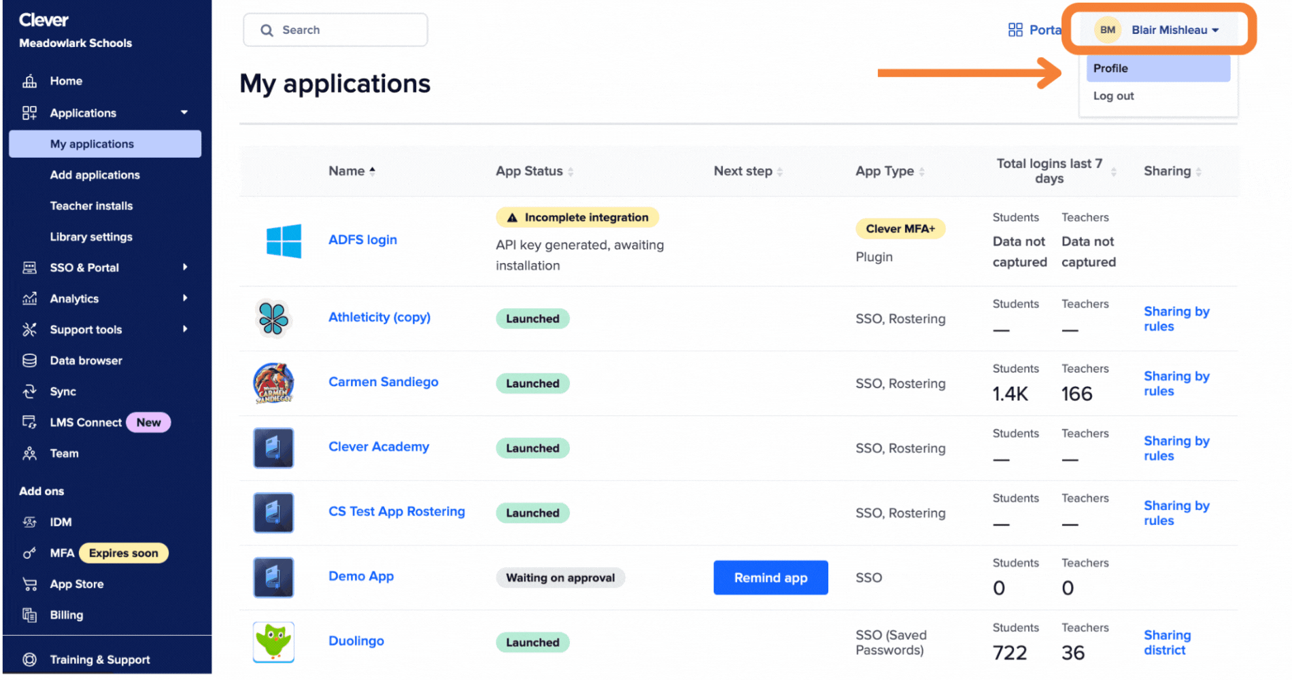Click the SSO & Portal icon

(30, 267)
